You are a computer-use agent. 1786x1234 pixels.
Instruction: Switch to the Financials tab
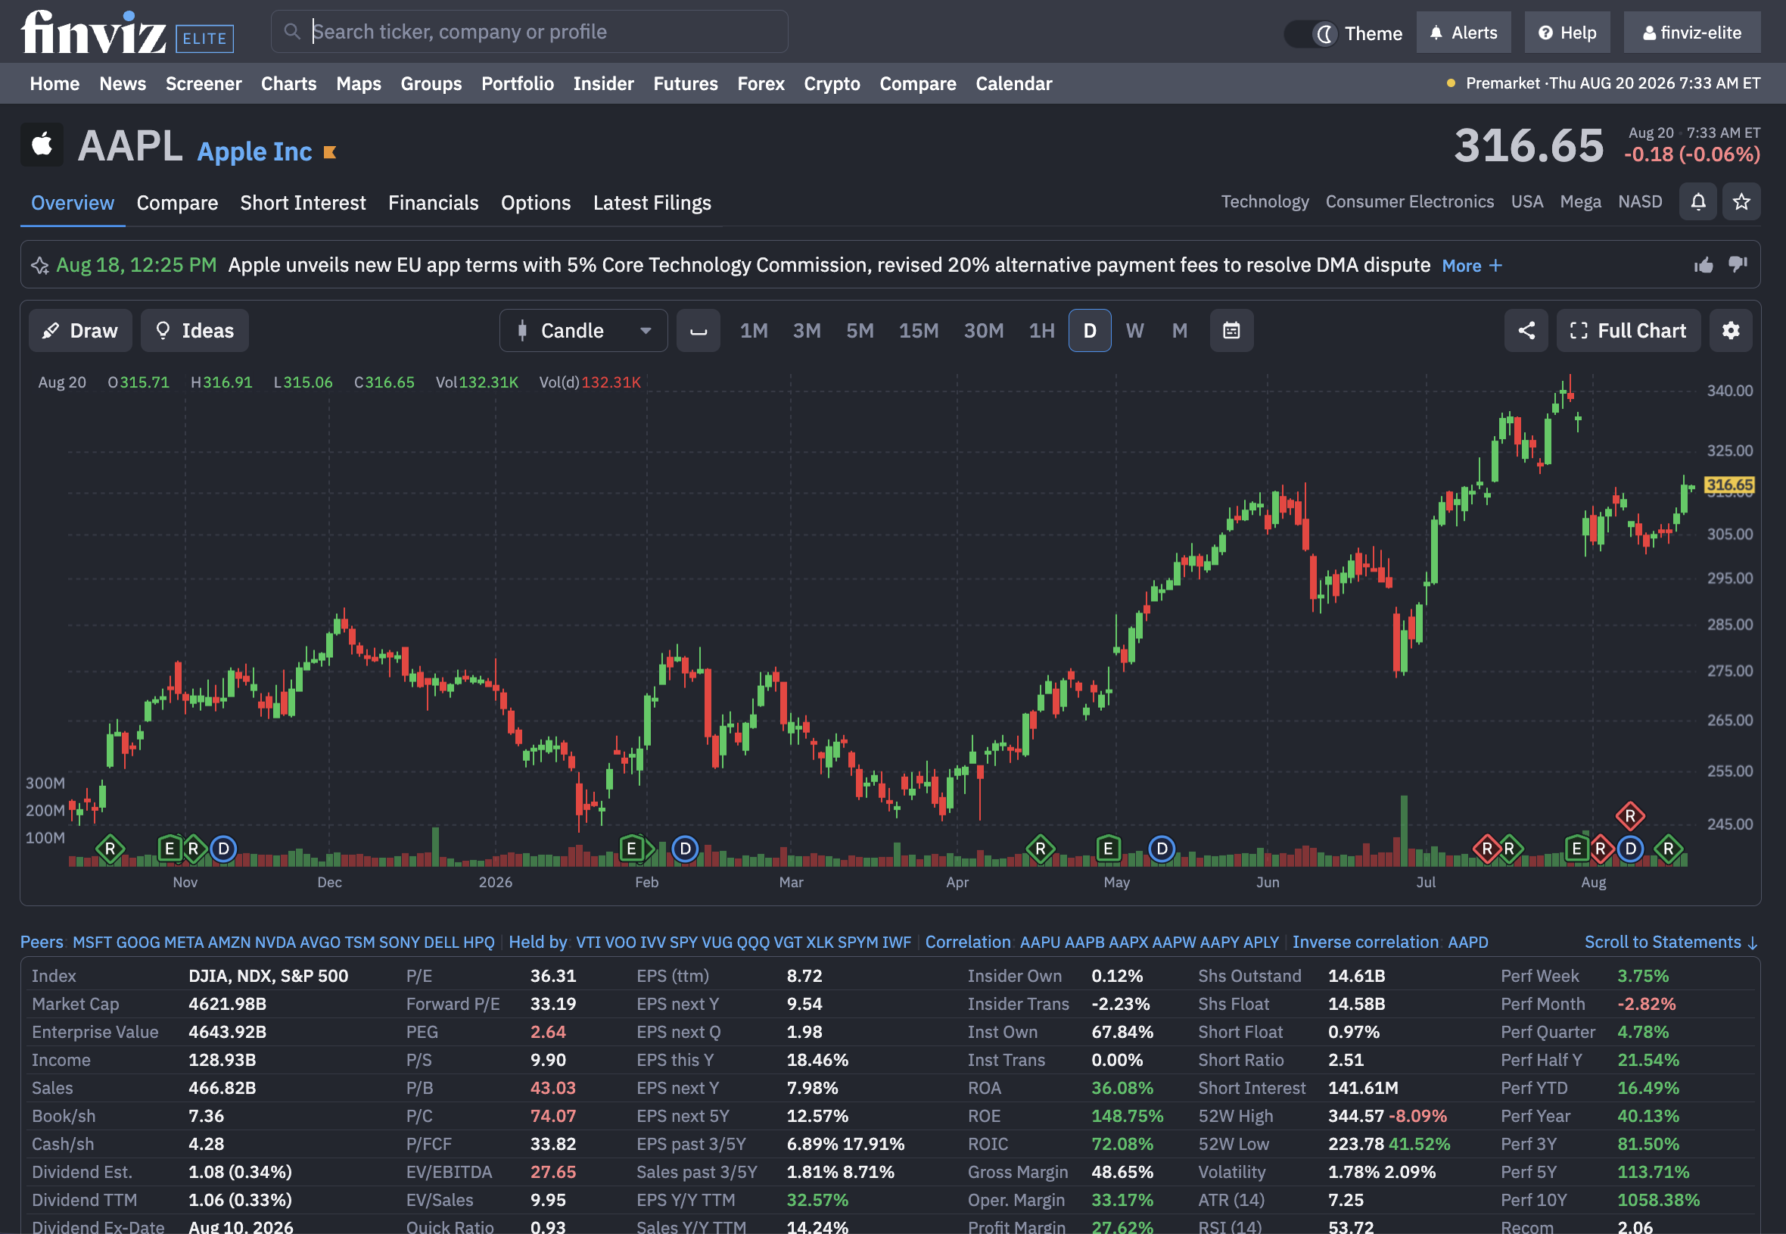[x=433, y=203]
